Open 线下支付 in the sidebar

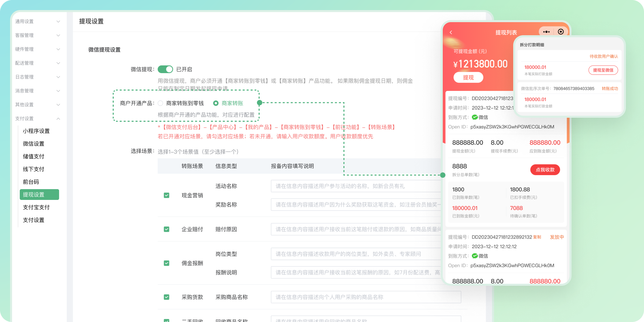tap(34, 169)
